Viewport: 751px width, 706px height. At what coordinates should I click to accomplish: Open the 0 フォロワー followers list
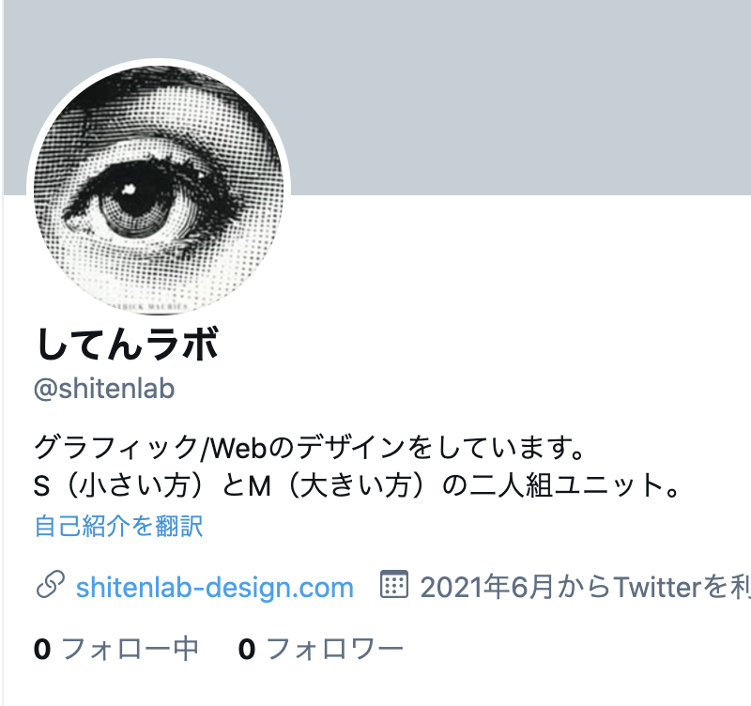coord(321,649)
